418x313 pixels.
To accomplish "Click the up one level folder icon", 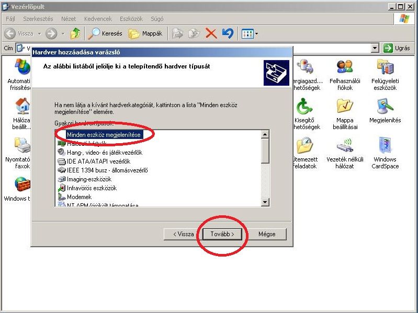I will coord(76,33).
